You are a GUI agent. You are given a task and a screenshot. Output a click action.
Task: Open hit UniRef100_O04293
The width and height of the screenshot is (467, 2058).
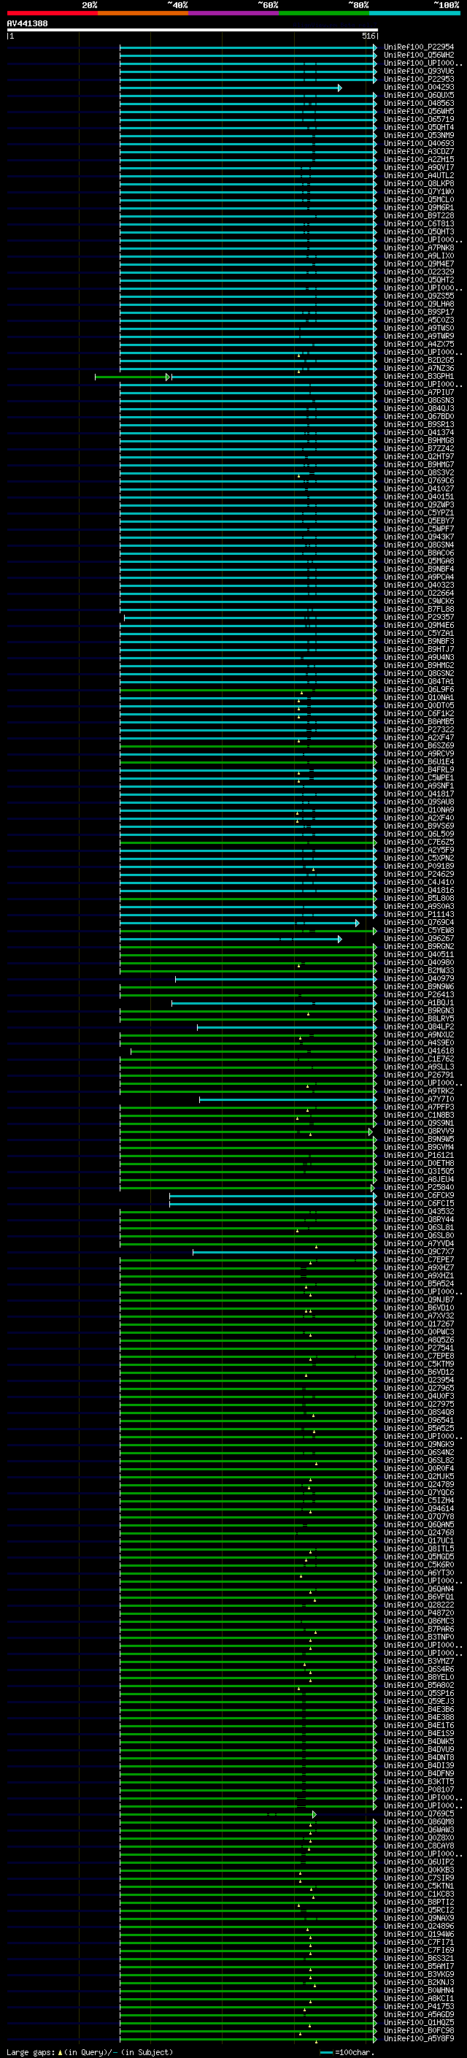tap(419, 87)
